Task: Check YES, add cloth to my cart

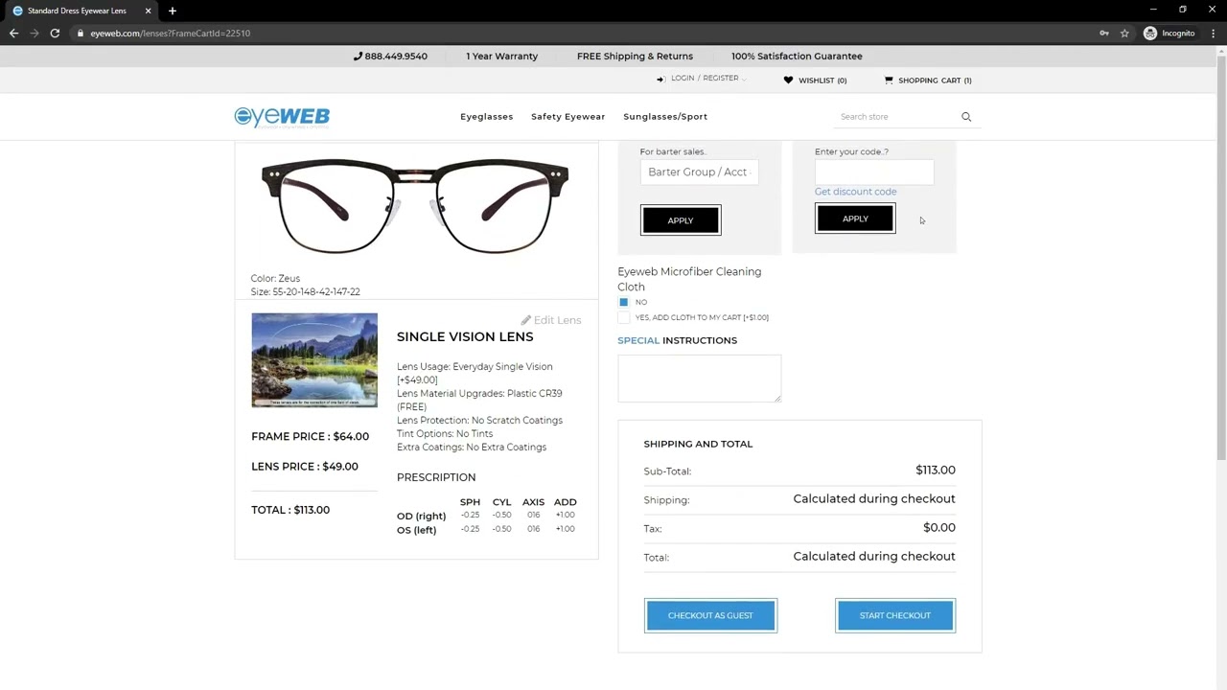Action: coord(623,317)
